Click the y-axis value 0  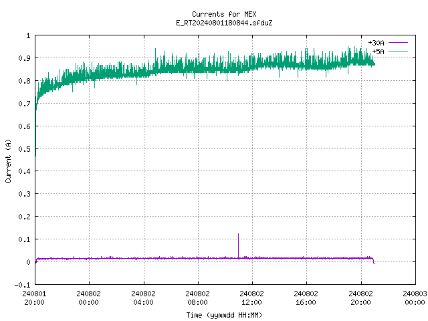(x=28, y=262)
